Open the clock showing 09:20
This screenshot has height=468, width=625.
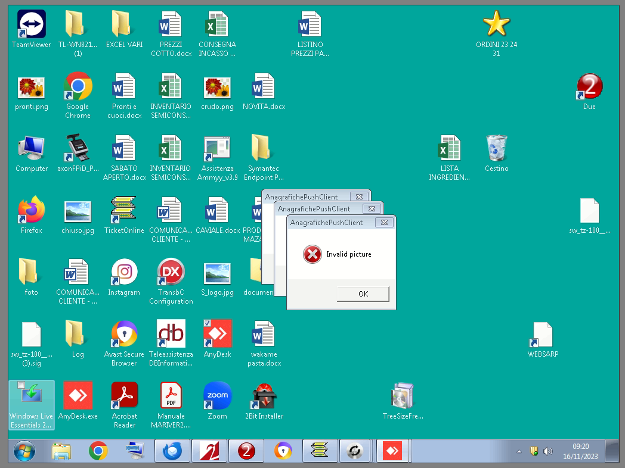tap(580, 451)
